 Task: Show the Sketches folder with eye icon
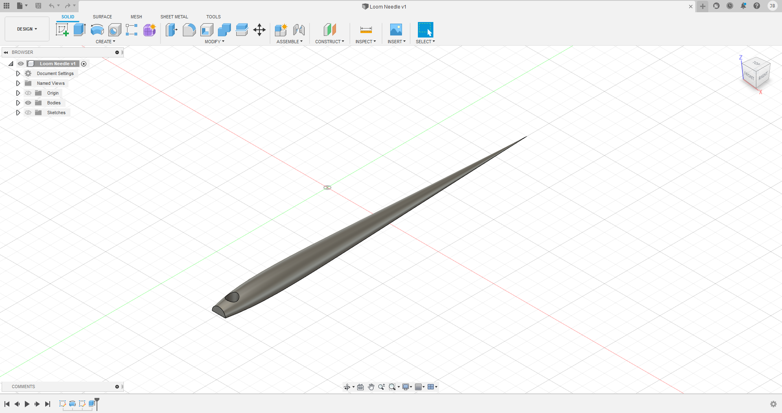[x=28, y=113]
